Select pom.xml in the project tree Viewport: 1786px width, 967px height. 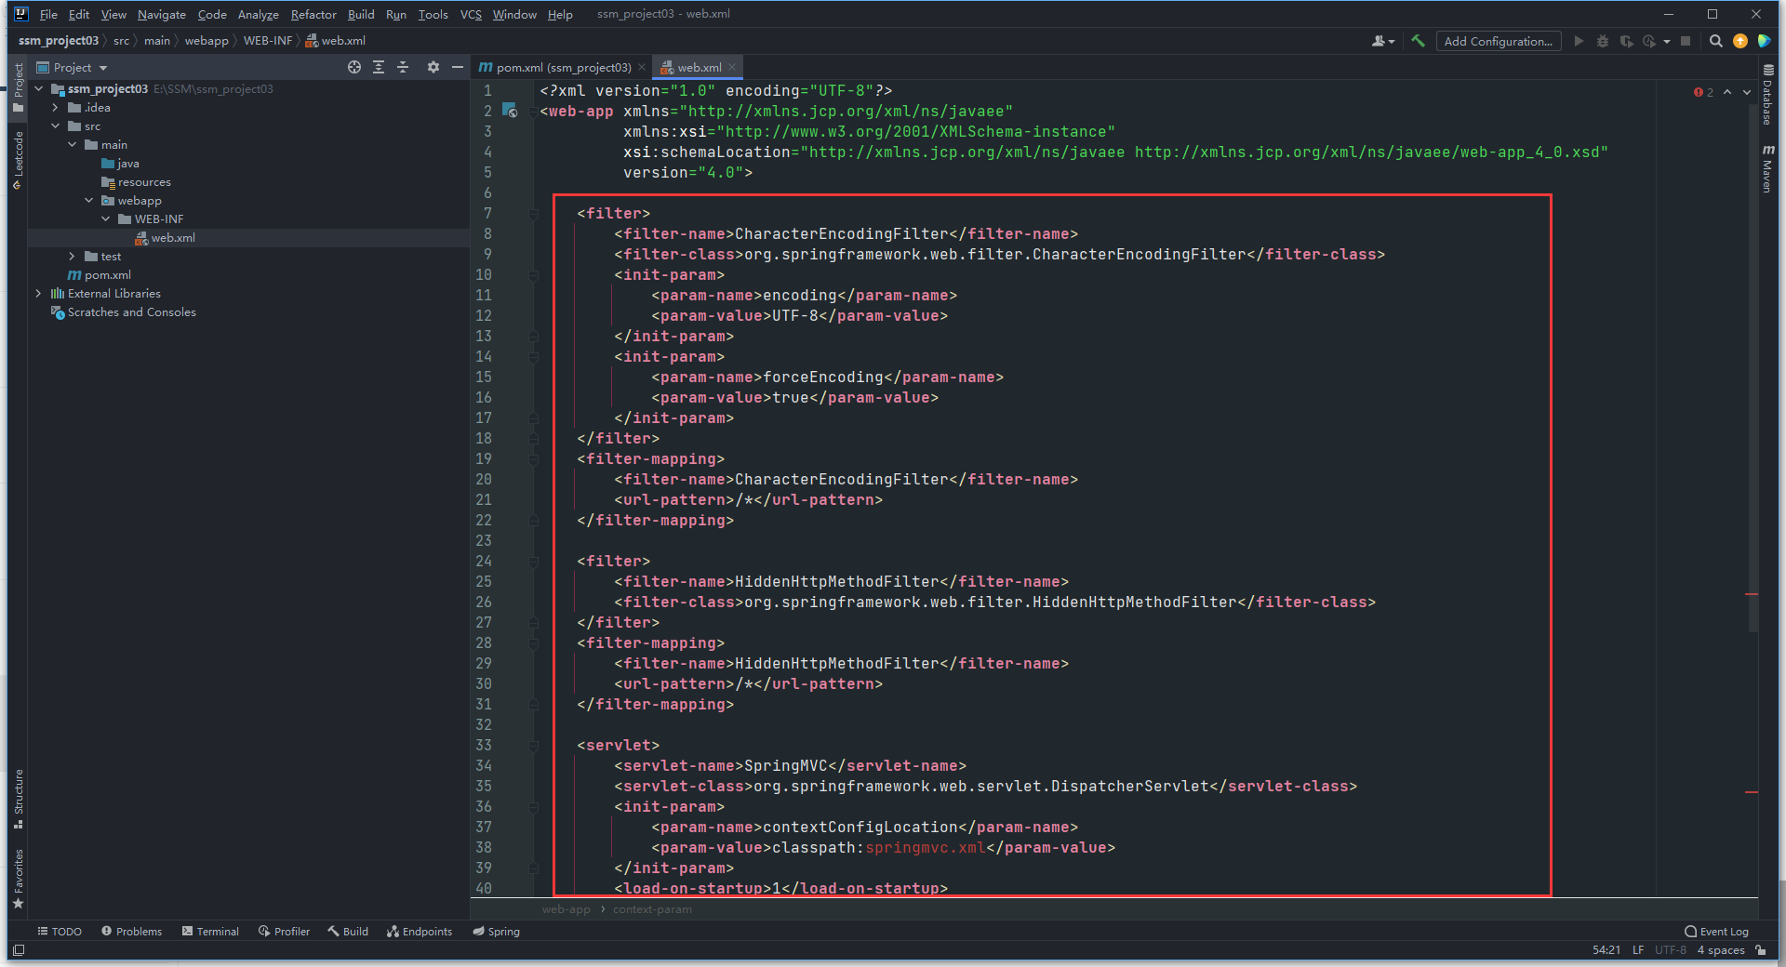(107, 275)
